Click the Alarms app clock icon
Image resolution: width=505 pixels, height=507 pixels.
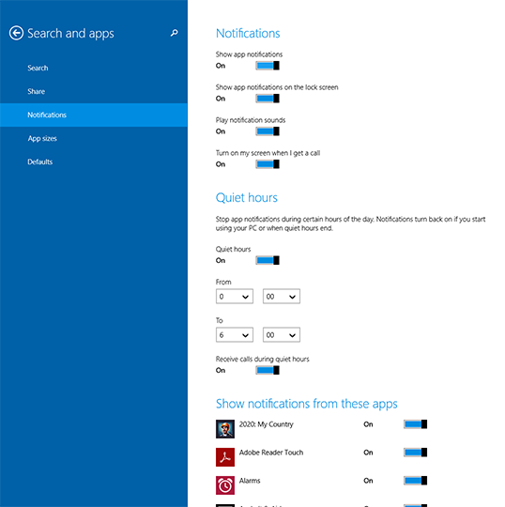225,485
